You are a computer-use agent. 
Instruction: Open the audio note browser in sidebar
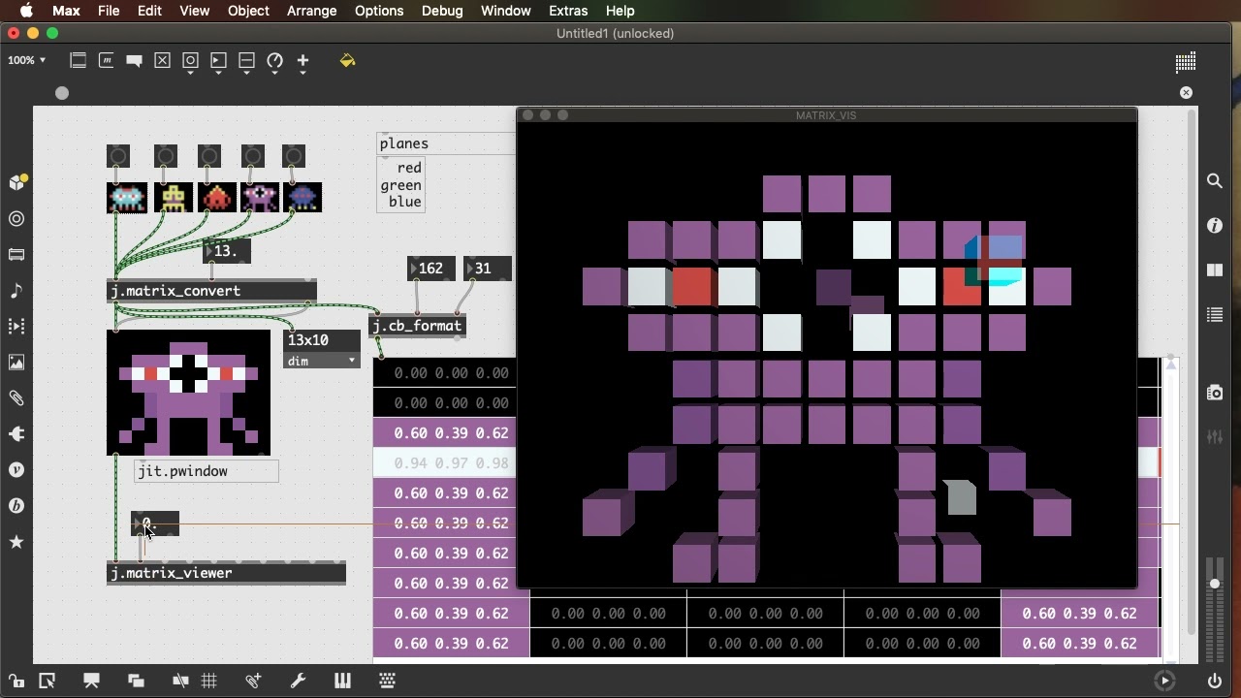[16, 291]
